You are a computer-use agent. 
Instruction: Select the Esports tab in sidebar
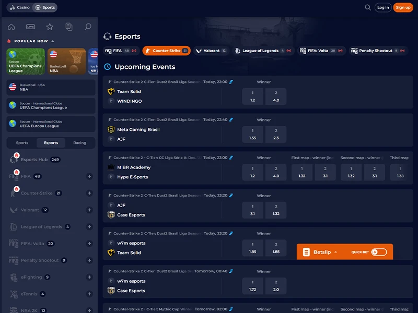[51, 142]
